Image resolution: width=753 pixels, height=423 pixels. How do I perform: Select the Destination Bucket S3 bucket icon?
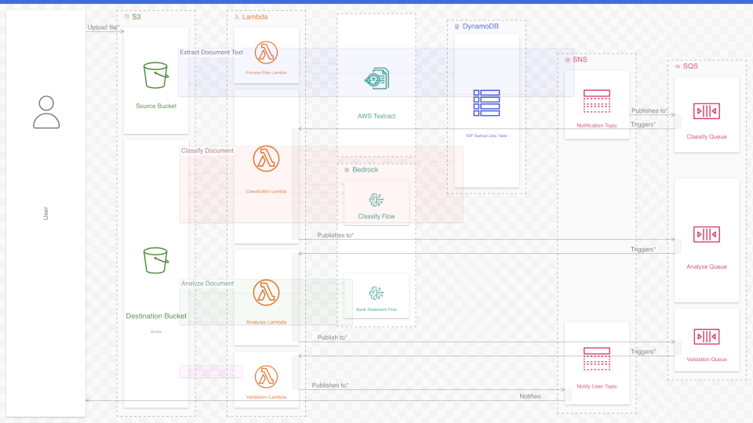click(x=156, y=260)
